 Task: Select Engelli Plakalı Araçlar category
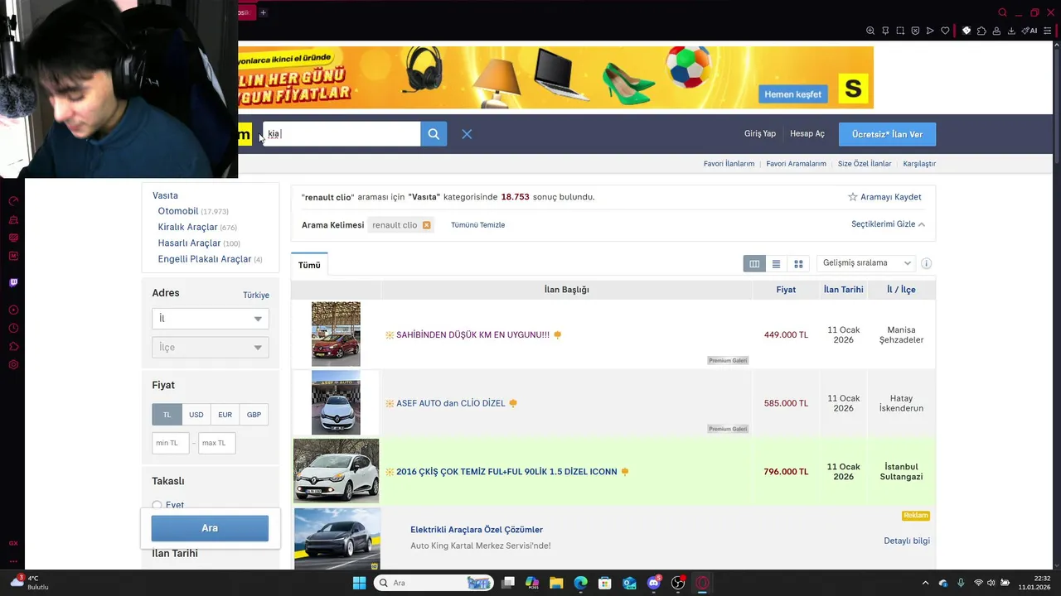point(205,259)
